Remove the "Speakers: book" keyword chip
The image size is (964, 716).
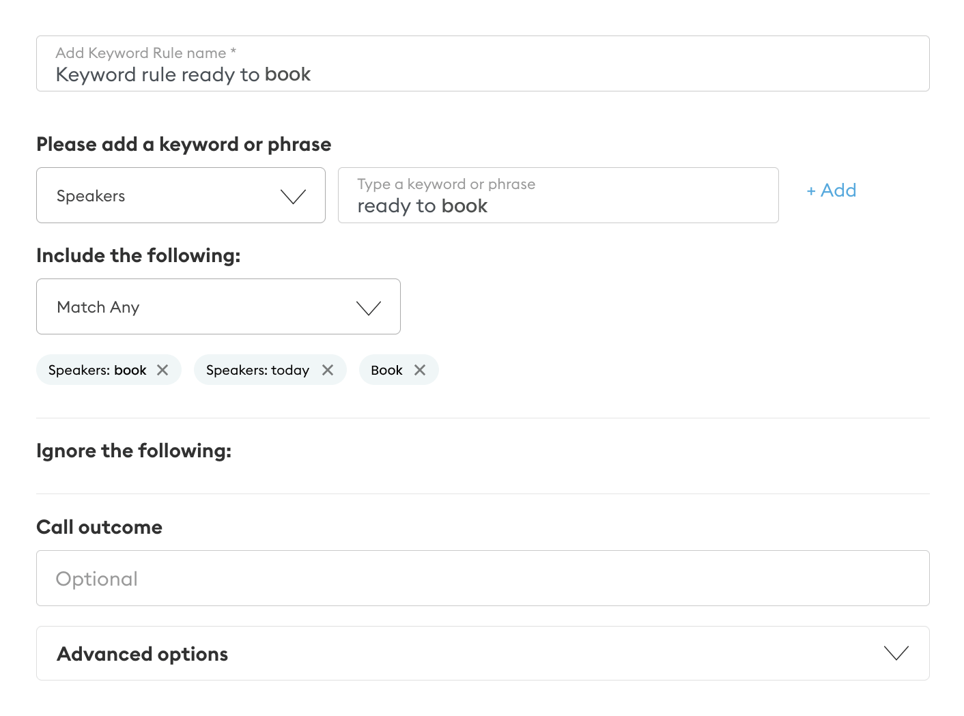162,370
